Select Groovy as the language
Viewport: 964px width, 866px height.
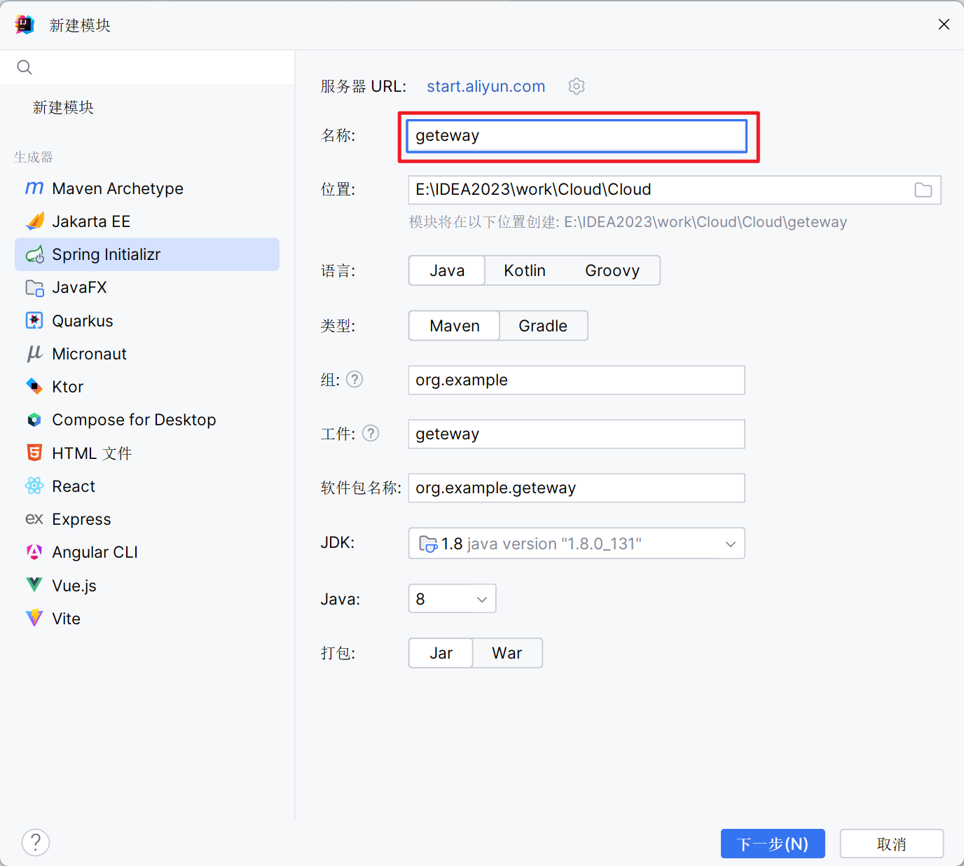click(x=612, y=270)
